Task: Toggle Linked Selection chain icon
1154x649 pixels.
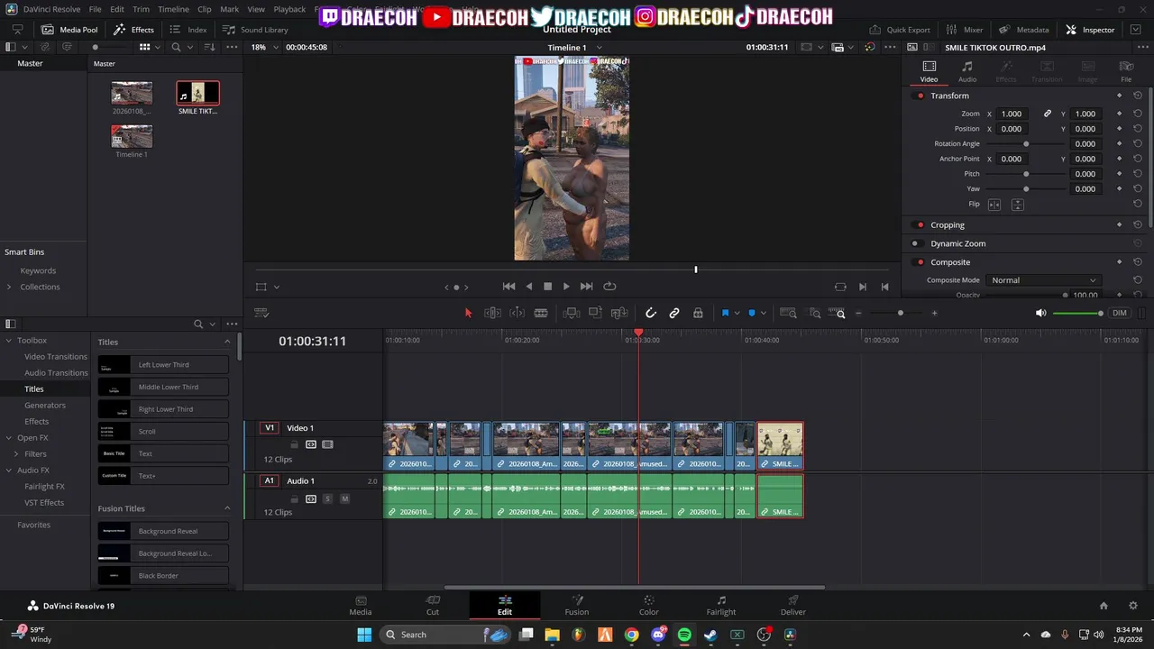Action: [x=674, y=313]
